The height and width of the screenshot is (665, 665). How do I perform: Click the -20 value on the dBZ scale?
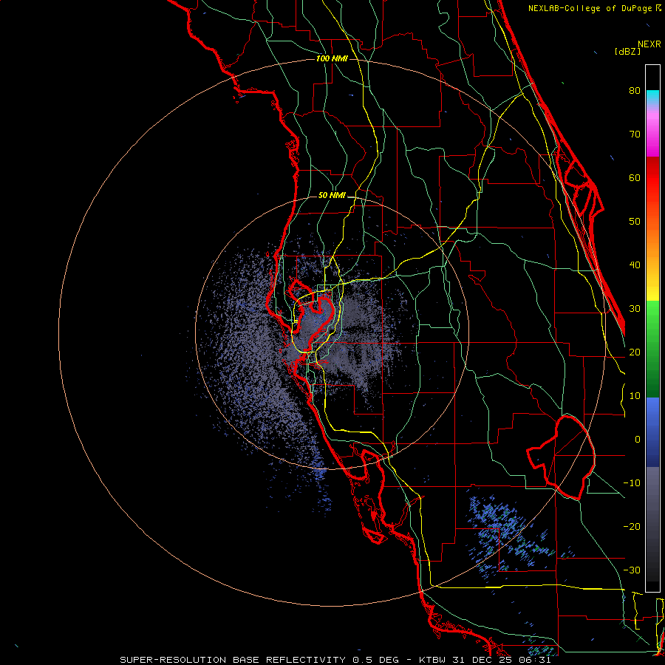(x=632, y=527)
